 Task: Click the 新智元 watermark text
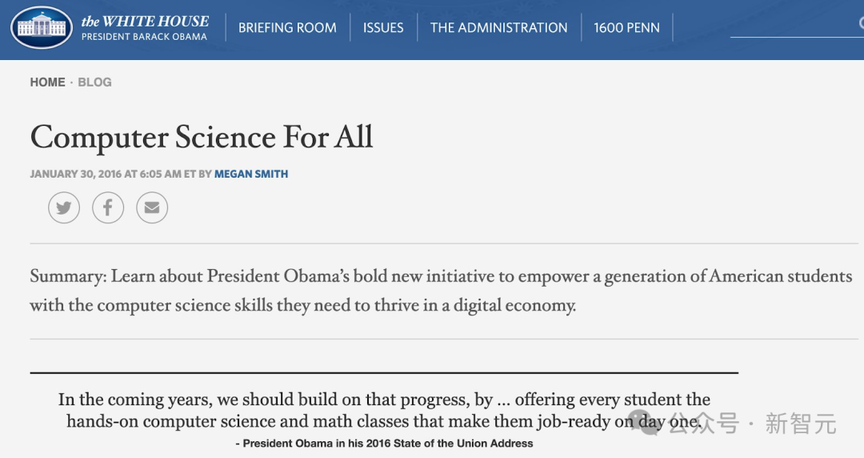pyautogui.click(x=800, y=423)
